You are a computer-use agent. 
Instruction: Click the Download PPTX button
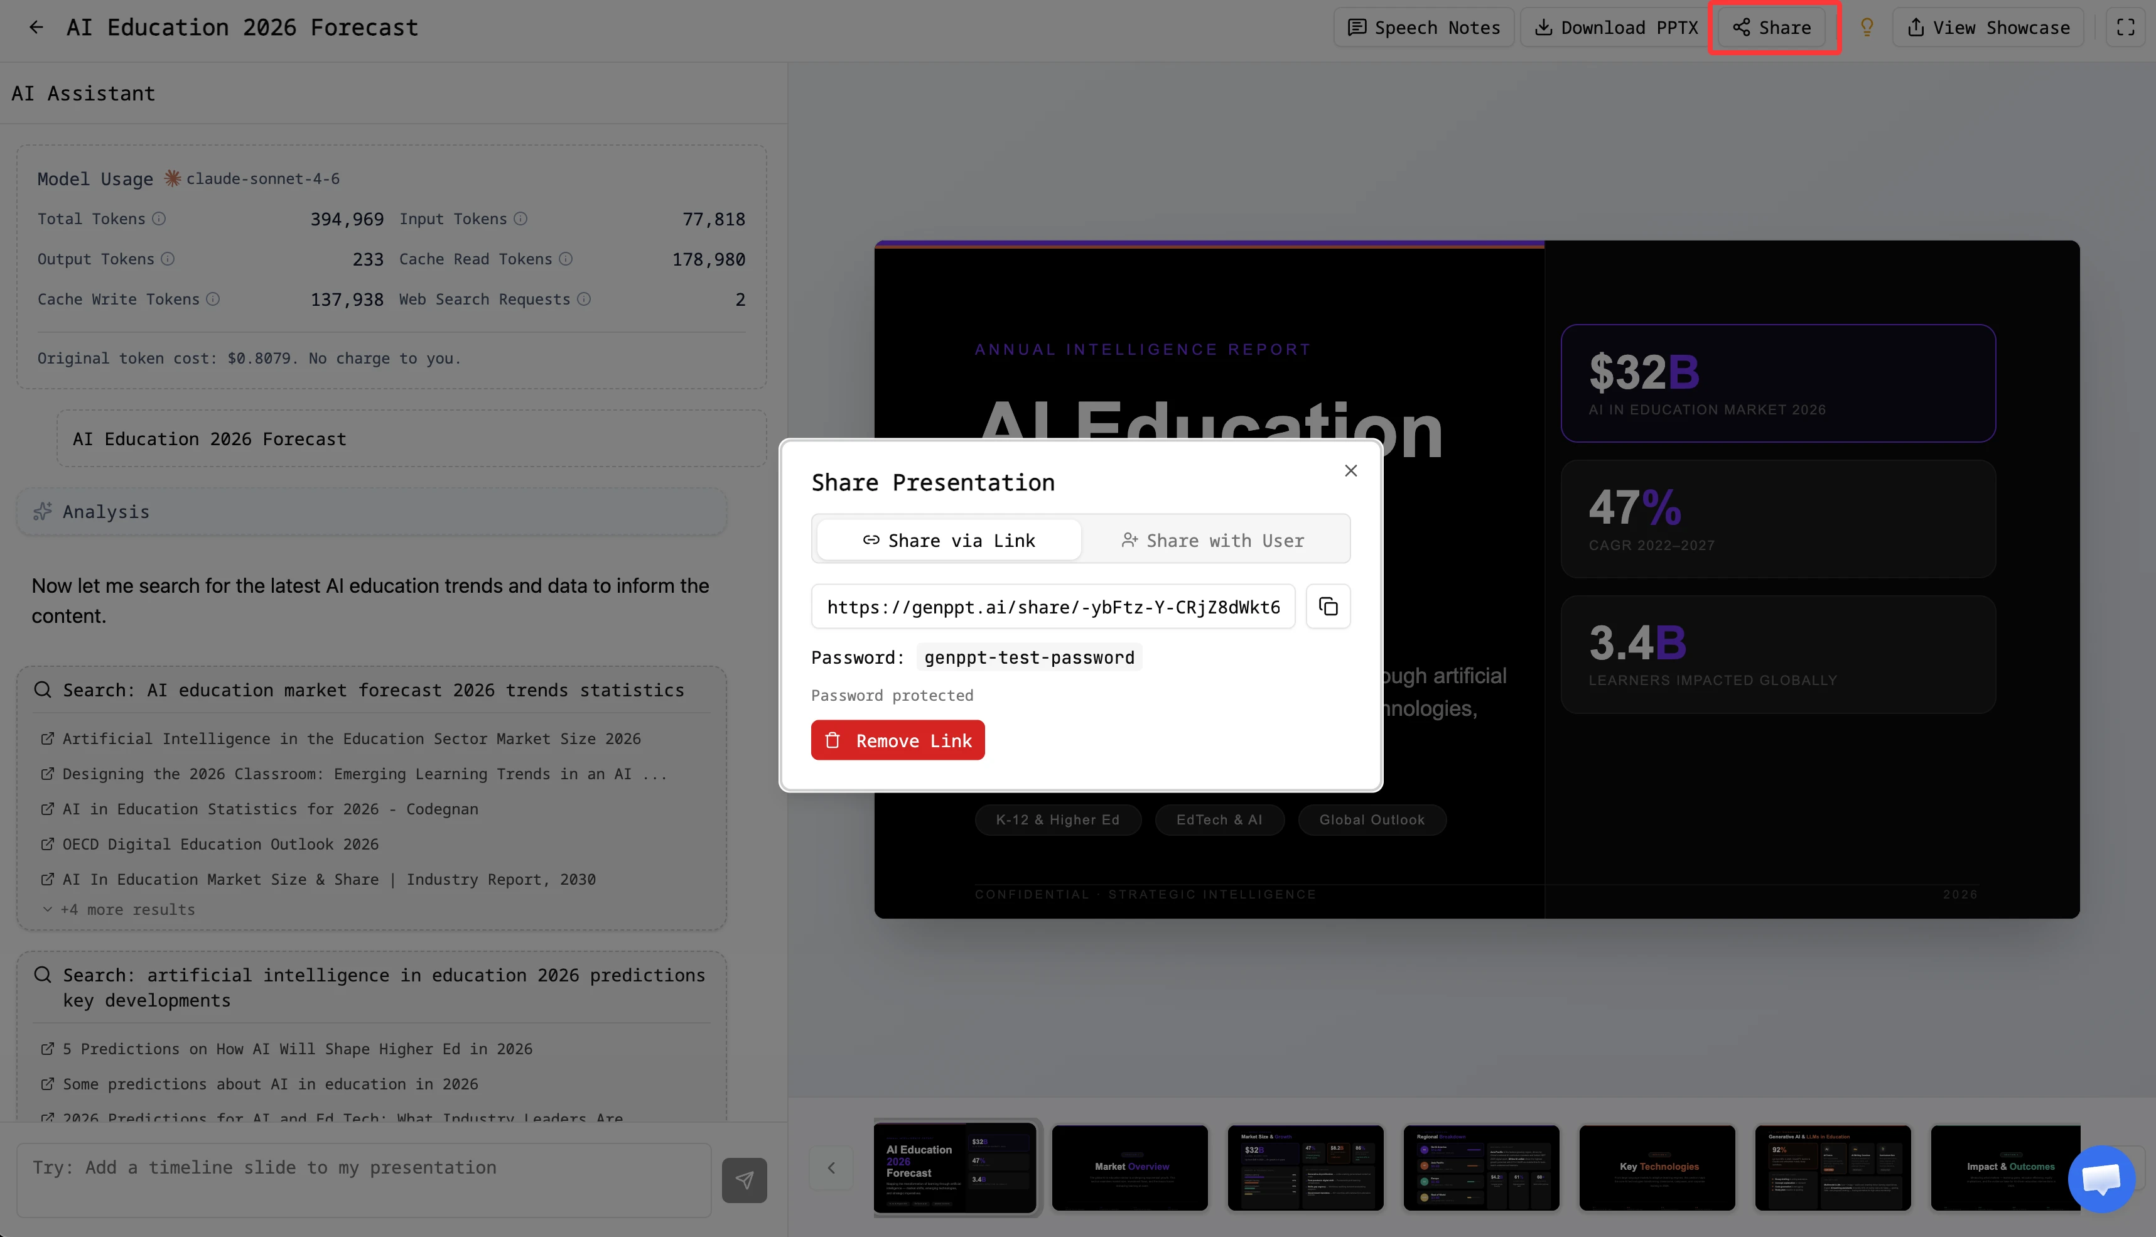tap(1612, 26)
